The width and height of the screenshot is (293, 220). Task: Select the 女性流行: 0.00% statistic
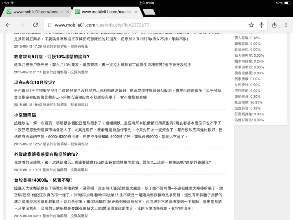(247, 85)
